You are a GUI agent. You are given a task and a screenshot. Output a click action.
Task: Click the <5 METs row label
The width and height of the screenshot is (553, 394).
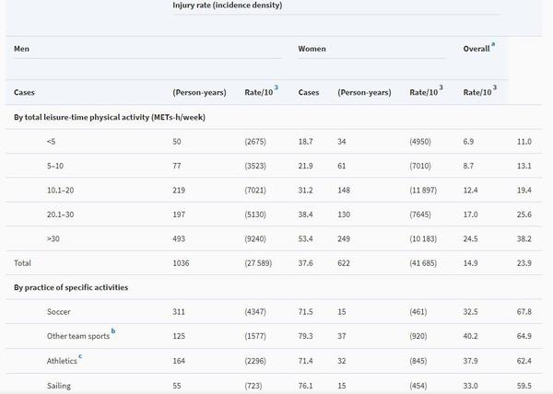point(51,142)
